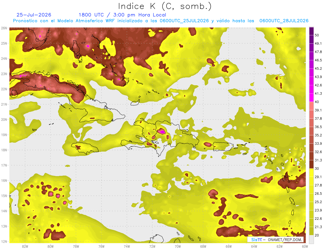The width and height of the screenshot is (324, 250).
Task: Click the color scale value '33.9'
Action: [x=318, y=143]
